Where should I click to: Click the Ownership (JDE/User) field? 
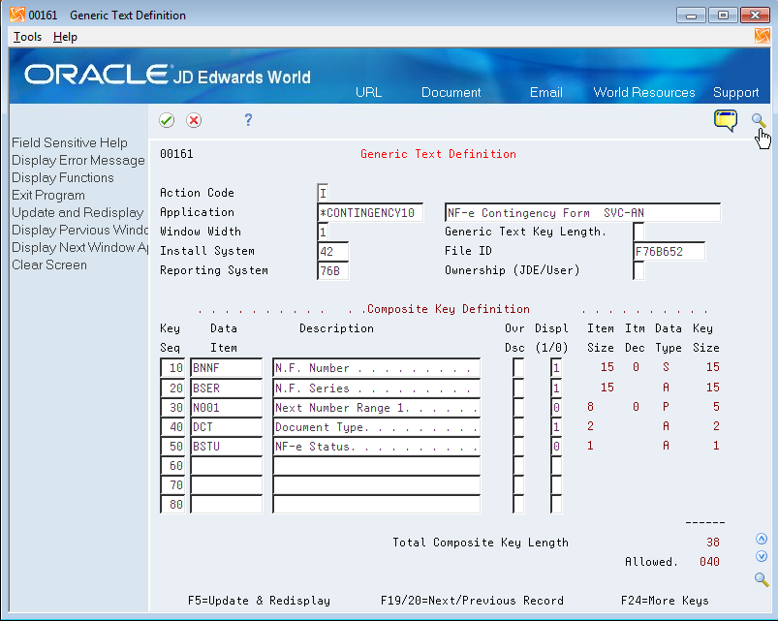pos(639,271)
